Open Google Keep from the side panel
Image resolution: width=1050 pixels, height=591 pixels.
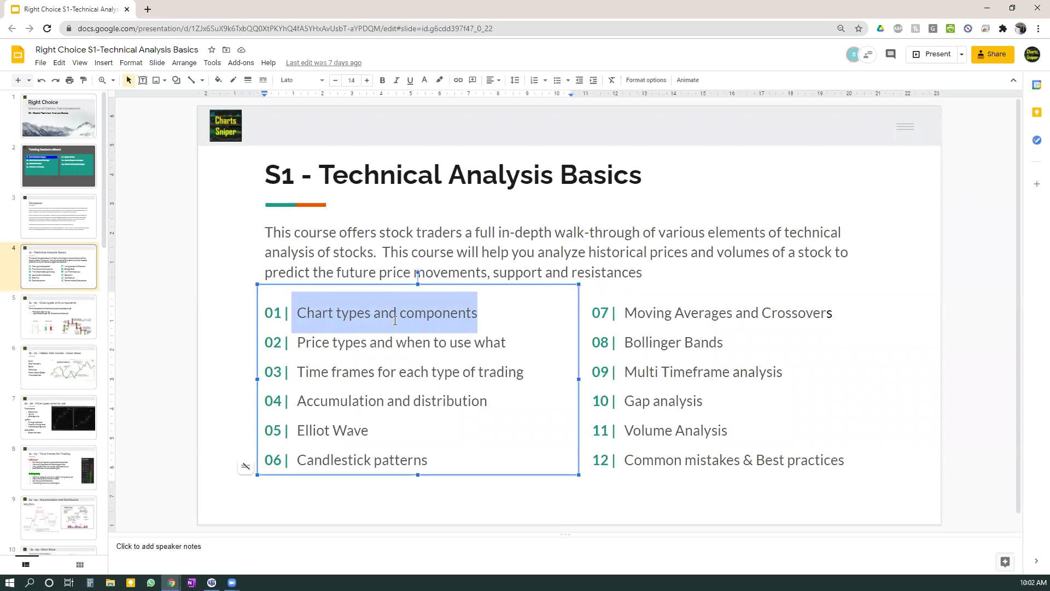click(1037, 112)
